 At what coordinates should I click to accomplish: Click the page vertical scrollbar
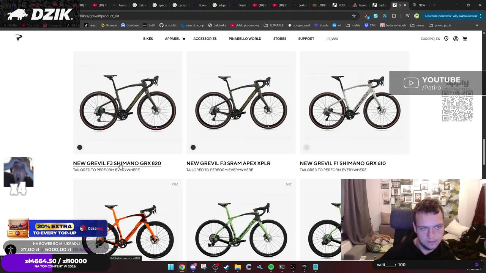(x=484, y=152)
